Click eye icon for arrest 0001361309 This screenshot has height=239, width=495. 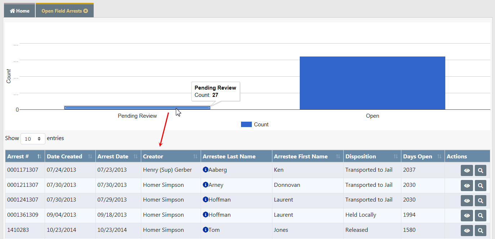467,215
